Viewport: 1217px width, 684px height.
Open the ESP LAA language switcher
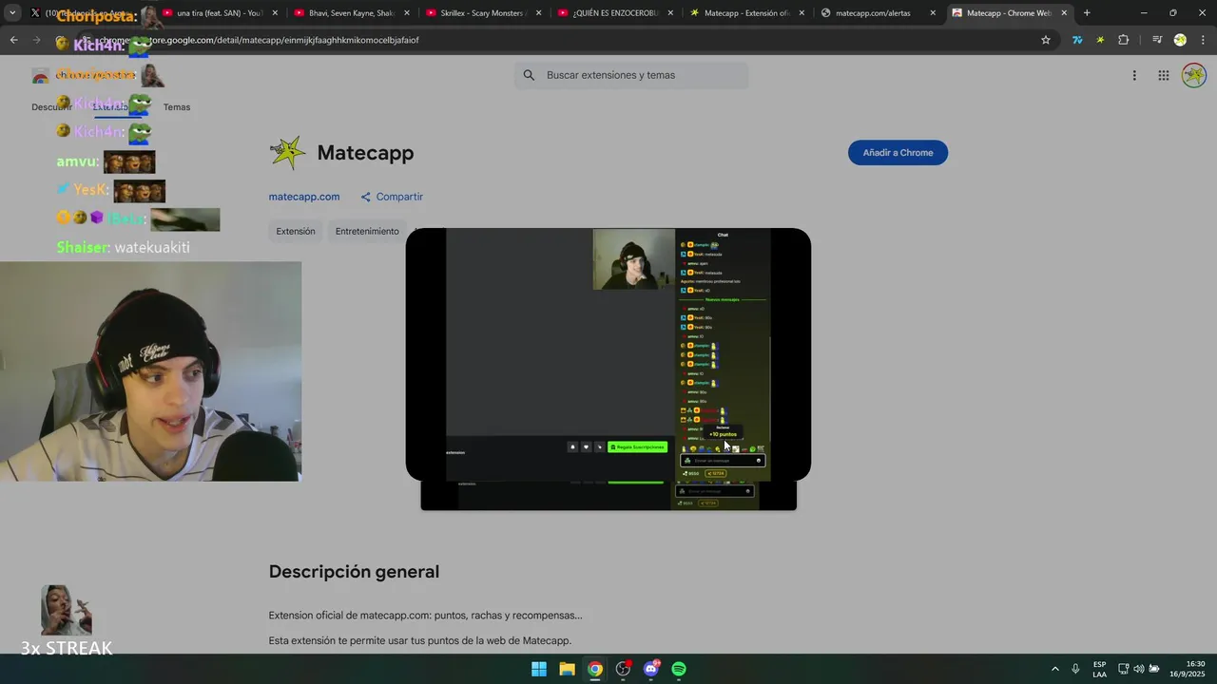pos(1099,669)
